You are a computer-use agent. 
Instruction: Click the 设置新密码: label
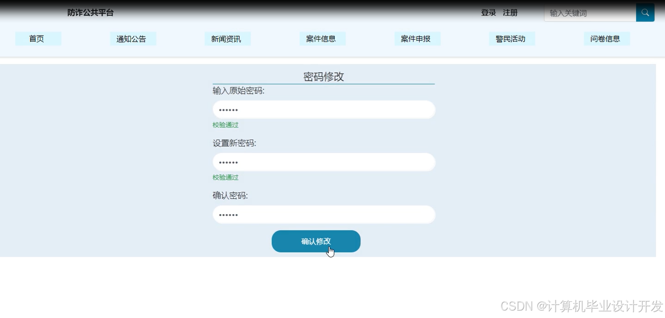tap(234, 143)
